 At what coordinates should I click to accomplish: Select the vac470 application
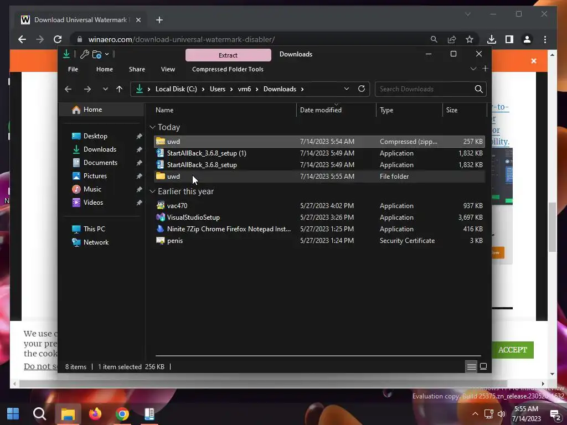coord(319,206)
